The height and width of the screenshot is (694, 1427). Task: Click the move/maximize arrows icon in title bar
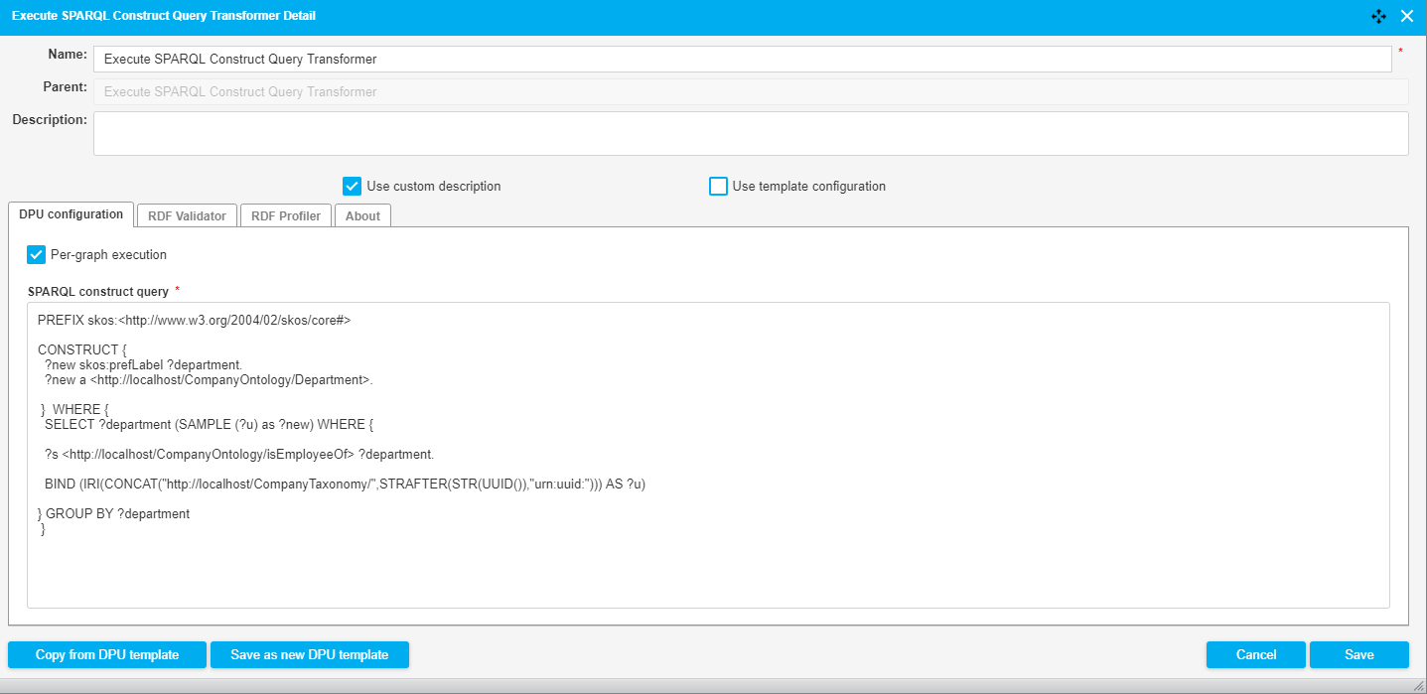pyautogui.click(x=1378, y=16)
